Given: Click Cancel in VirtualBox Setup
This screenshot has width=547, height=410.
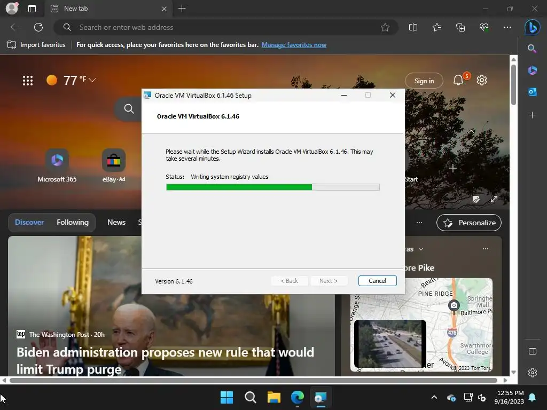Looking at the screenshot, I should pos(378,281).
